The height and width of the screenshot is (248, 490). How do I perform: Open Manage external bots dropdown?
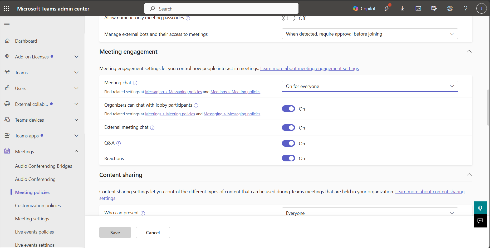click(370, 34)
